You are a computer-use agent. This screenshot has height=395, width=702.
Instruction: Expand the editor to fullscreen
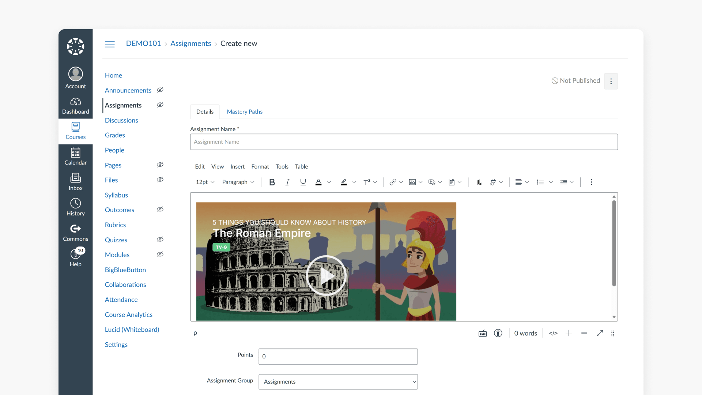pos(600,333)
